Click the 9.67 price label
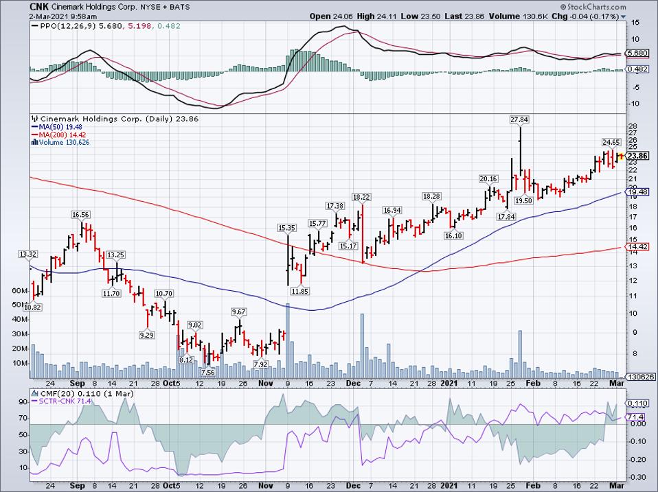 pyautogui.click(x=239, y=312)
